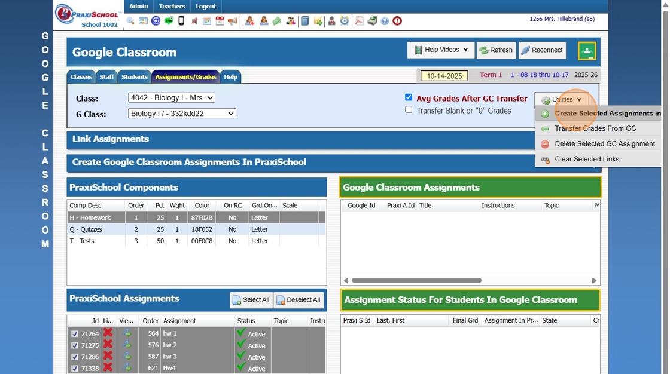Click the date field 10-14-2025
This screenshot has height=374, width=670.
pos(444,76)
